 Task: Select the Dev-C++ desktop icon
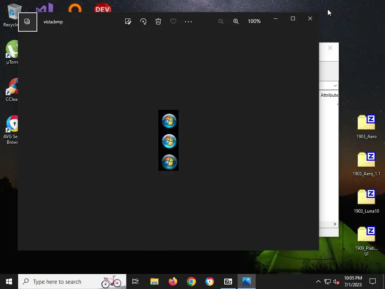[x=102, y=8]
